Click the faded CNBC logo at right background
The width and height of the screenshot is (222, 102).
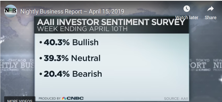[x=203, y=70]
